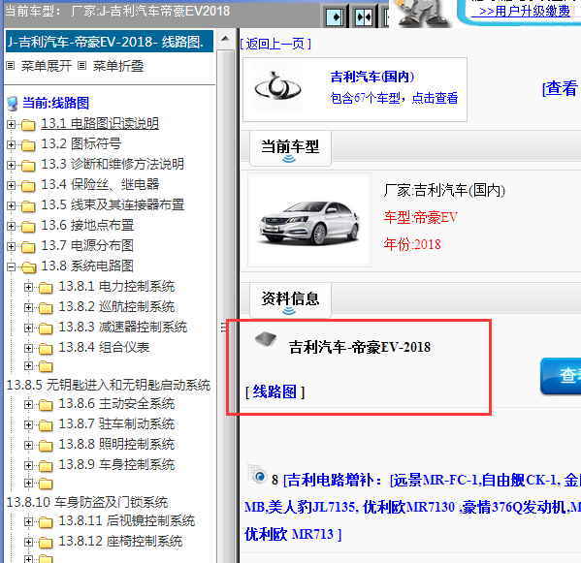Click folder icon of 13.8.2 巡航控制系统

coord(46,307)
